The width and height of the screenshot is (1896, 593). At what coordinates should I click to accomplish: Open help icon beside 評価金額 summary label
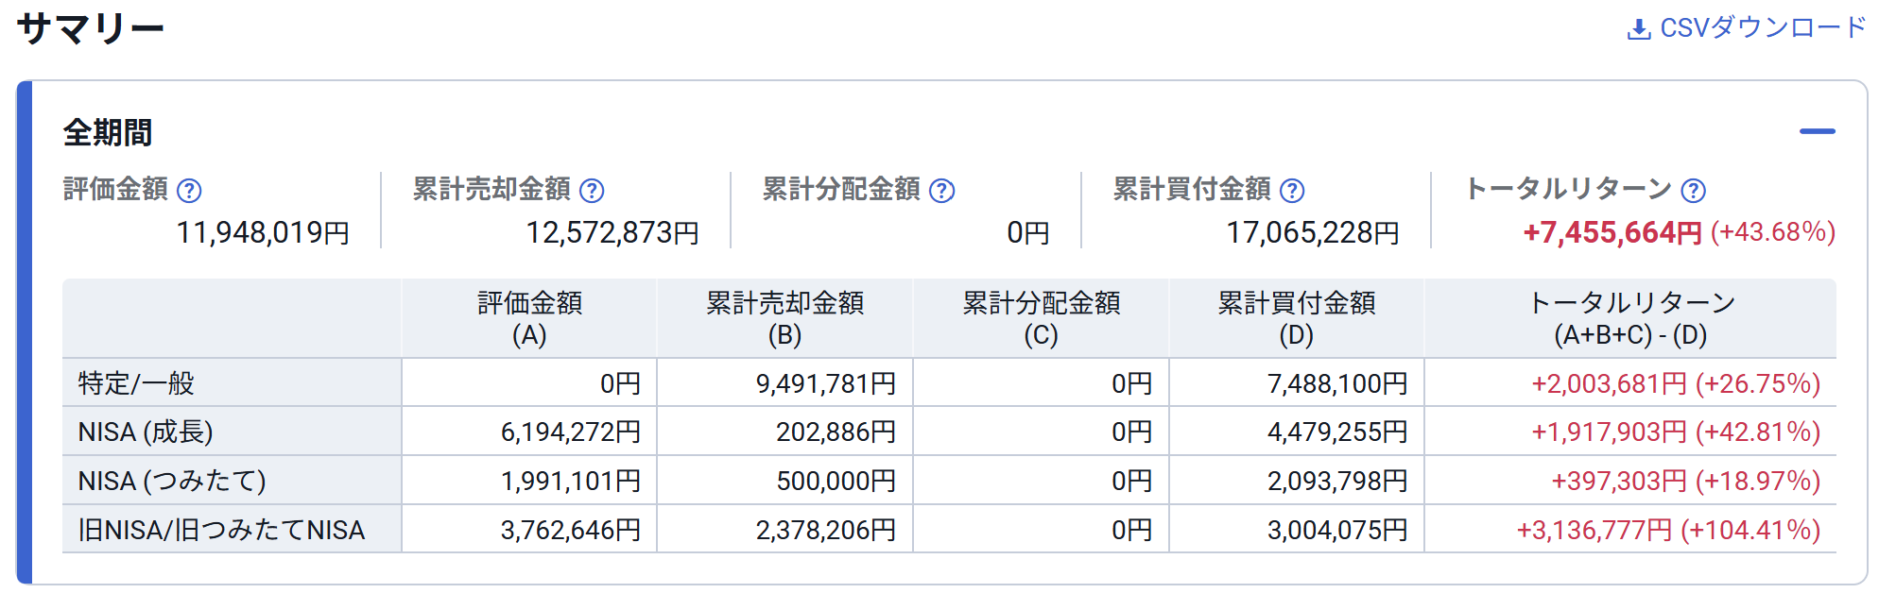pyautogui.click(x=189, y=191)
